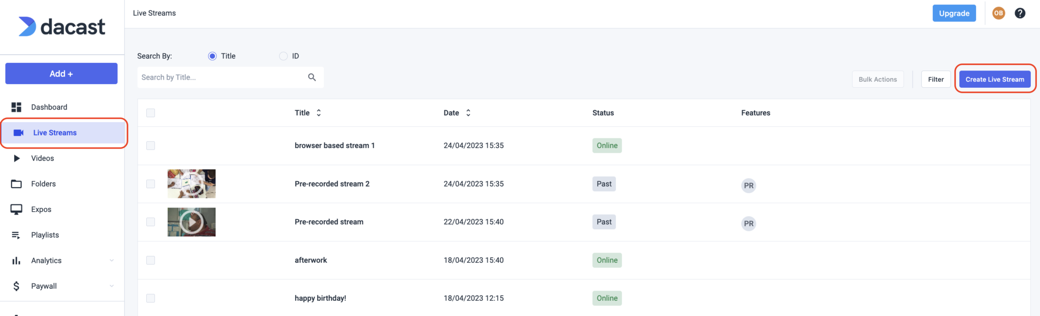1040x316 pixels.
Task: Click the Folders icon in sidebar
Action: (16, 184)
